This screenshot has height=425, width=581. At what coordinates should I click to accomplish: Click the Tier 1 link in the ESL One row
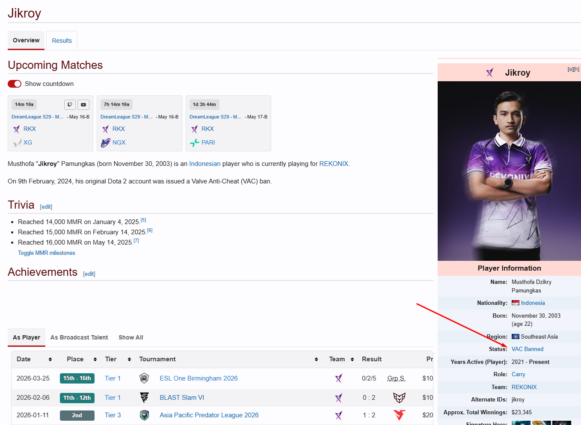pyautogui.click(x=113, y=378)
